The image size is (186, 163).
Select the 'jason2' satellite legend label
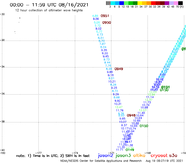click(x=106, y=155)
